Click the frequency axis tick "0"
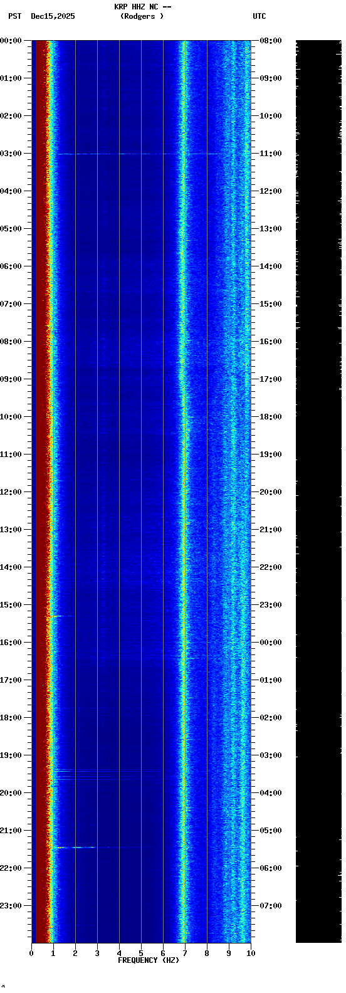This screenshot has height=993, width=346. [x=31, y=954]
